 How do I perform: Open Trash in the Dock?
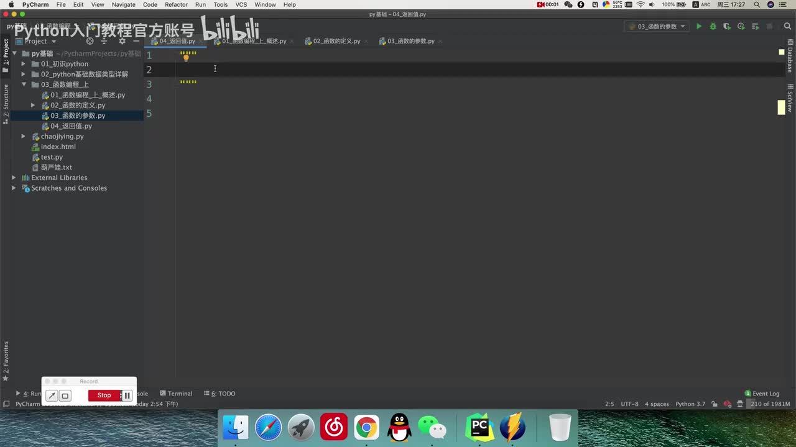click(x=560, y=428)
